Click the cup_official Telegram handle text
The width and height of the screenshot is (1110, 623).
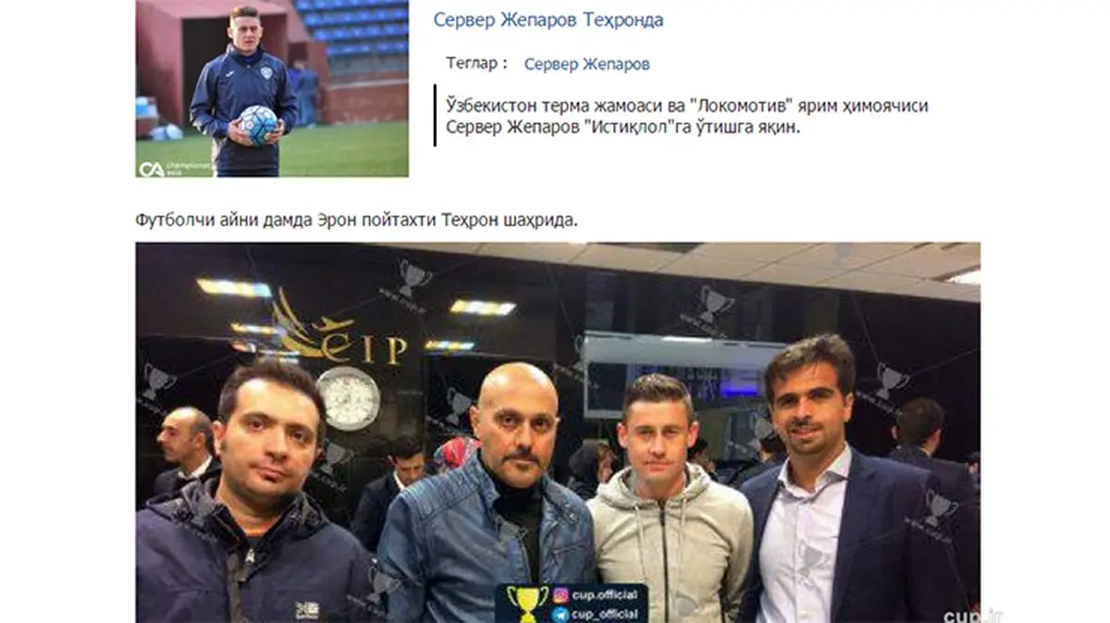tap(607, 613)
